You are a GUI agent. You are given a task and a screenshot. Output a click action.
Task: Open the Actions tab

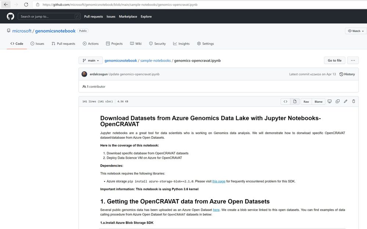tap(91, 44)
